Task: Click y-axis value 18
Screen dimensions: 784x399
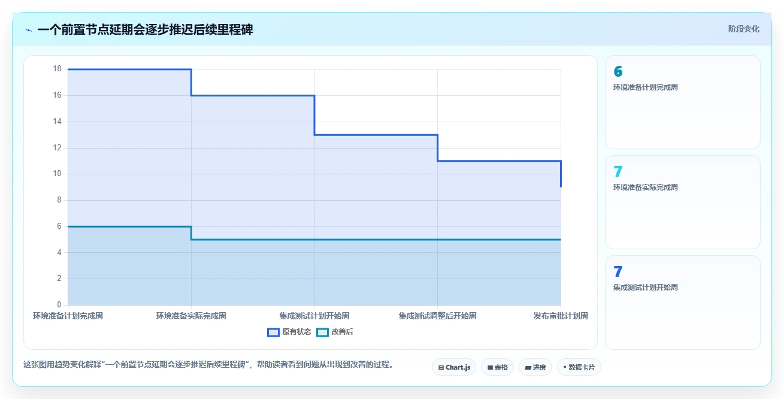Action: [57, 69]
